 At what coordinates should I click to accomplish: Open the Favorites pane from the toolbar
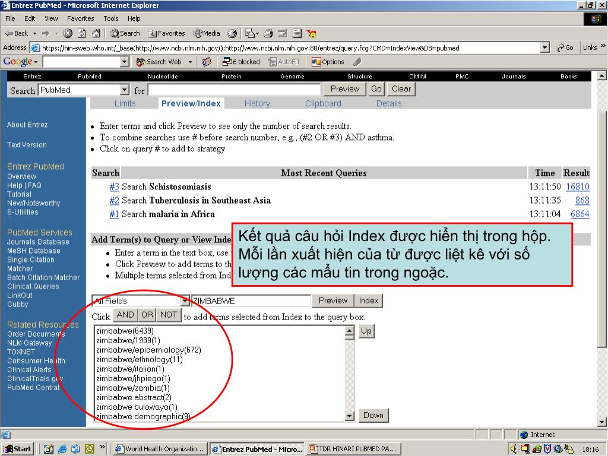click(x=166, y=33)
